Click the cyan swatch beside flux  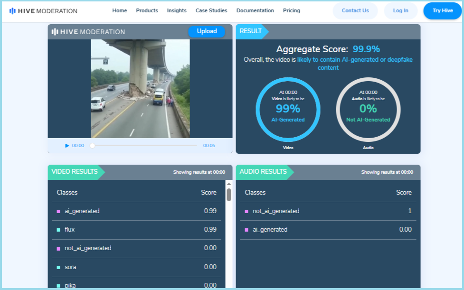(58, 230)
